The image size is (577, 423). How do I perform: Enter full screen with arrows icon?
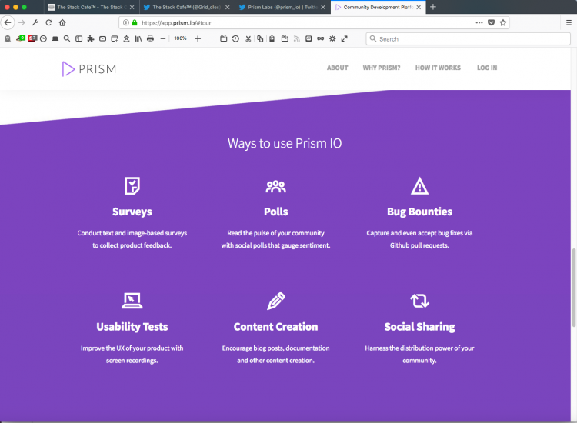(x=345, y=38)
